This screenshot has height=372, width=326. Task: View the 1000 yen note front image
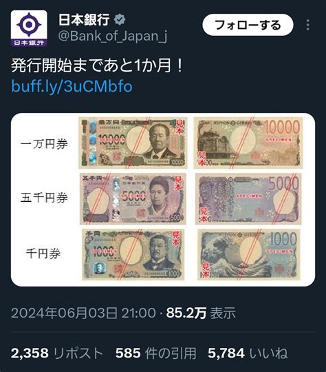pyautogui.click(x=133, y=255)
